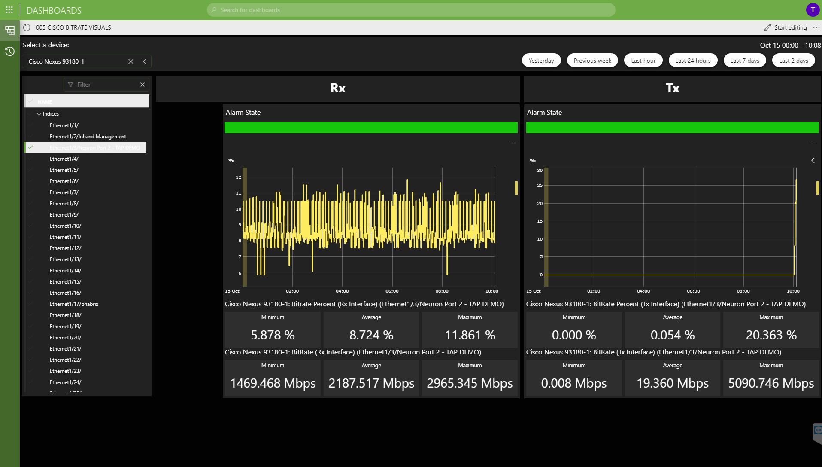Screen dimensions: 822x467
Task: Select the Yesterday time range
Action: 541,61
